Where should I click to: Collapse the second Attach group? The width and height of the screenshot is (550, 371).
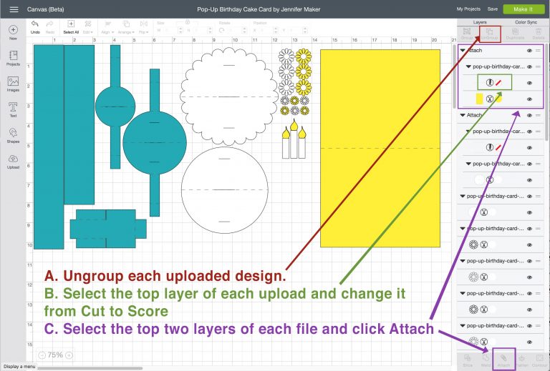click(463, 115)
